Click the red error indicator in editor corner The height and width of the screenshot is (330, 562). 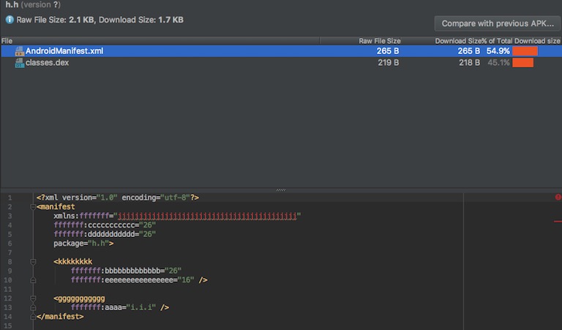point(558,198)
